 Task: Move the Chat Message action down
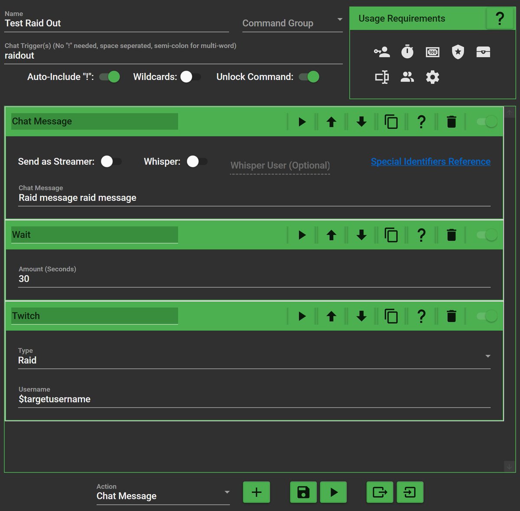(361, 122)
